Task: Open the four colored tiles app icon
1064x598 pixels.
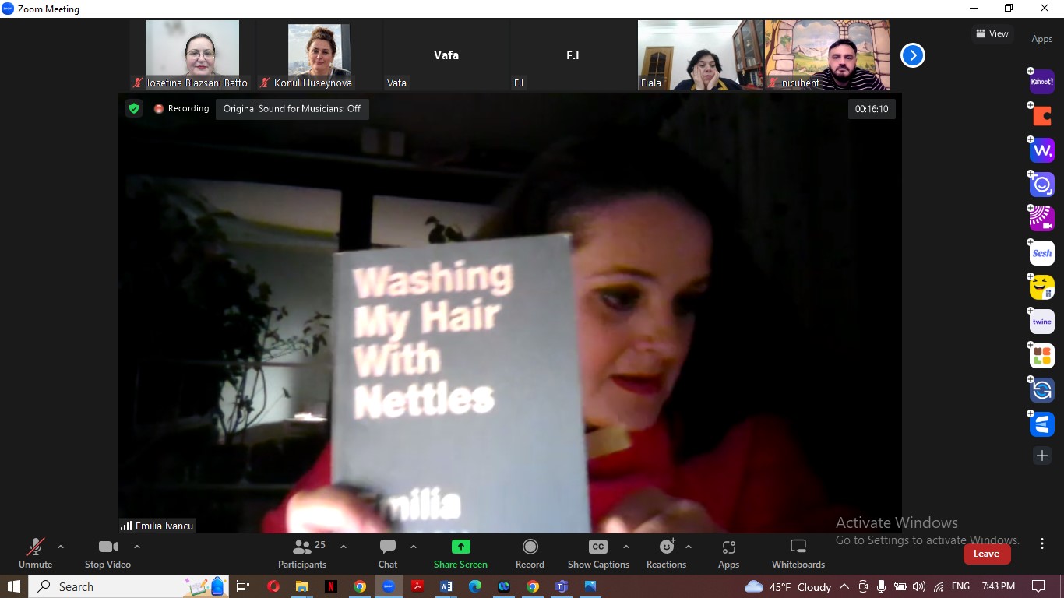Action: (x=1042, y=356)
